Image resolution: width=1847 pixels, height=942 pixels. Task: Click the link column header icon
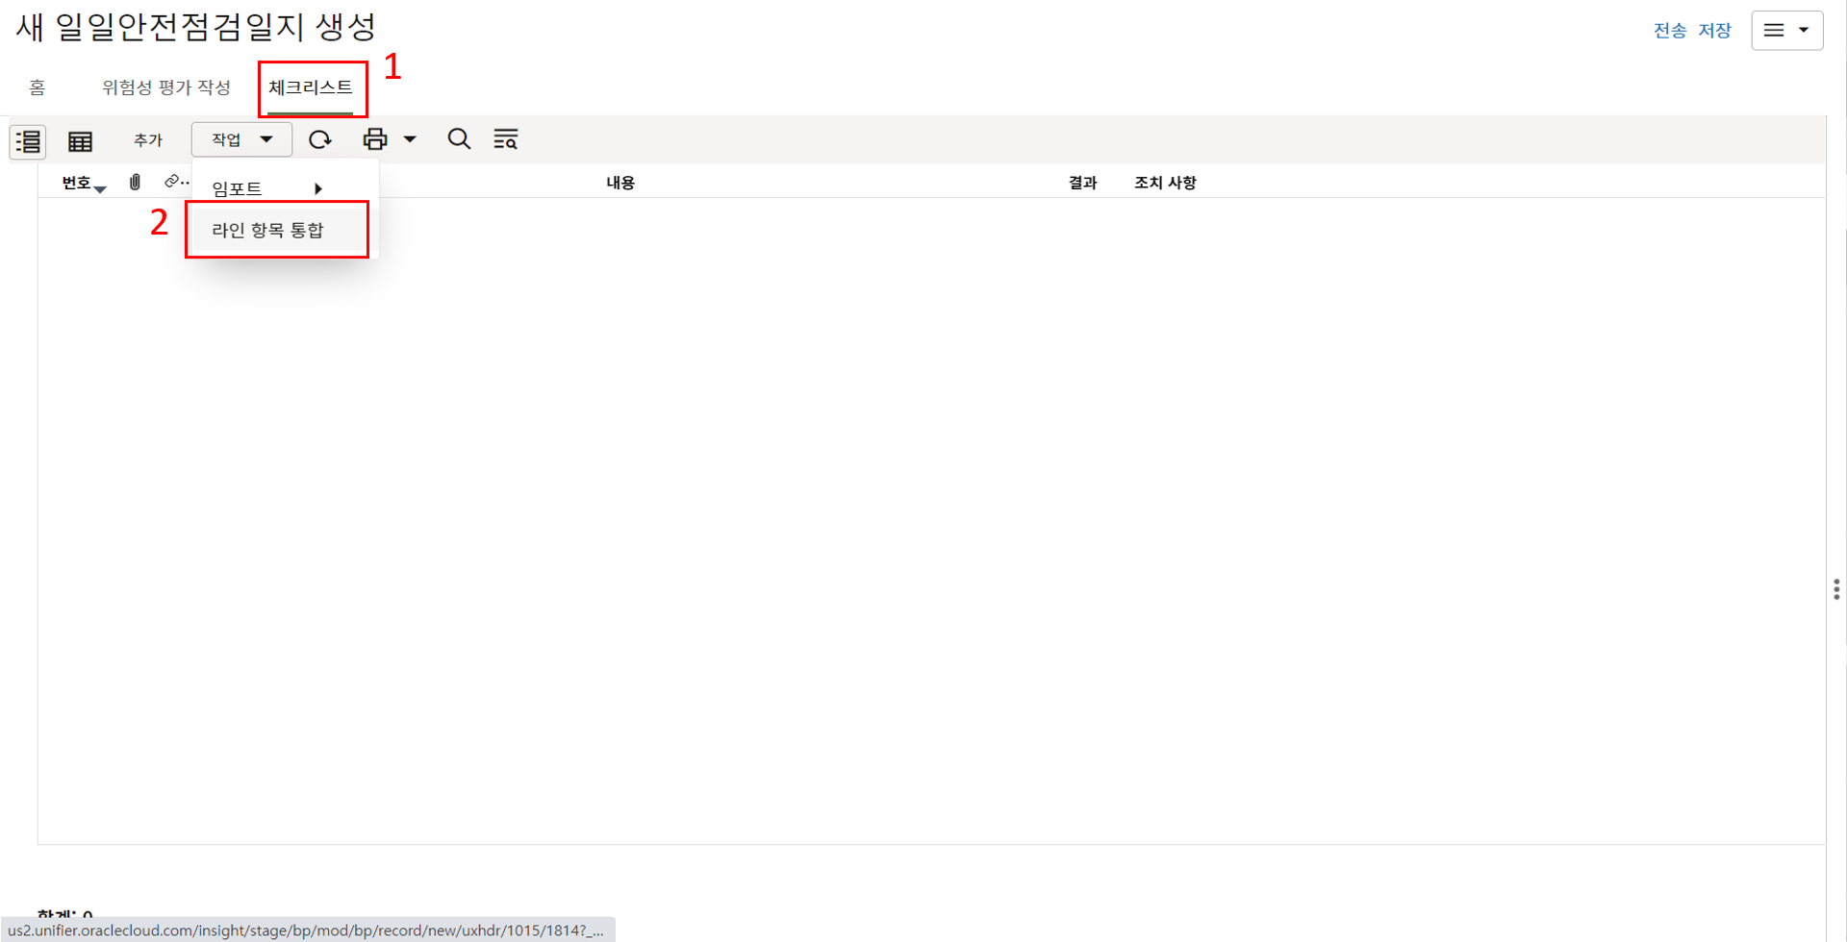[174, 182]
